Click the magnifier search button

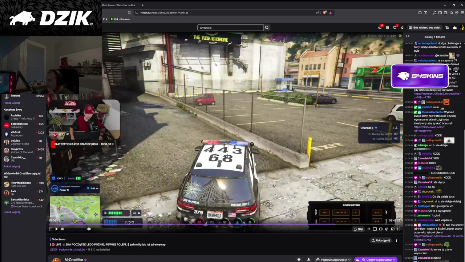click(267, 28)
